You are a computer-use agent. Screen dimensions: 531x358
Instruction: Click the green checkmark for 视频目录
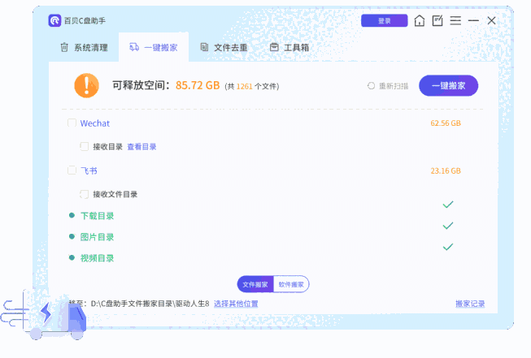(448, 247)
